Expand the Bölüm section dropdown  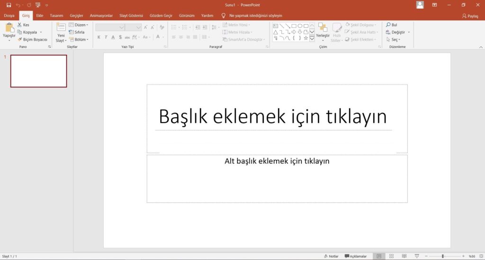pos(79,40)
